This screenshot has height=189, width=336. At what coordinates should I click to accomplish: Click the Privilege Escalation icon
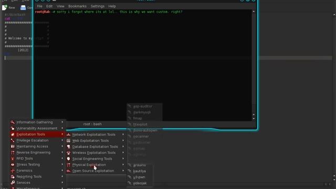tap(13, 140)
